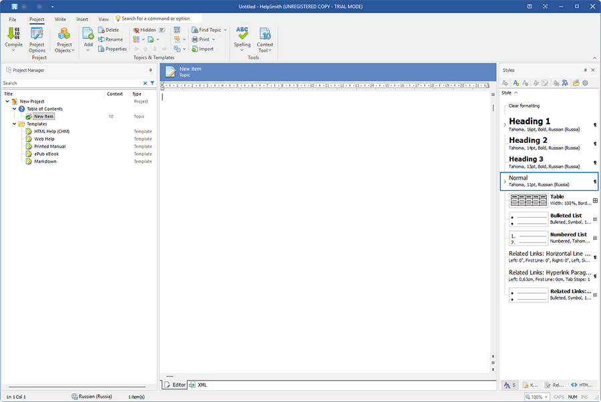The width and height of the screenshot is (601, 402).
Task: Switch to the Rel... bottom panel tab
Action: coord(554,385)
